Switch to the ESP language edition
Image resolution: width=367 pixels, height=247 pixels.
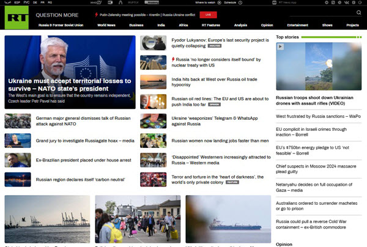[x=17, y=2]
